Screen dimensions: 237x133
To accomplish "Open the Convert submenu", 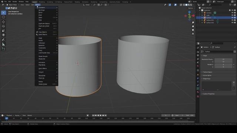I will point(46,72).
